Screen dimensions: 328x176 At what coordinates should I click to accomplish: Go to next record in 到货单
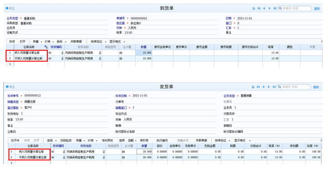[269, 8]
